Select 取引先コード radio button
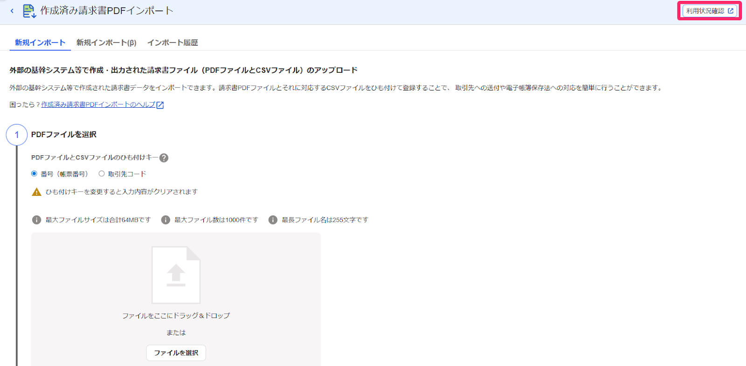 pyautogui.click(x=102, y=173)
